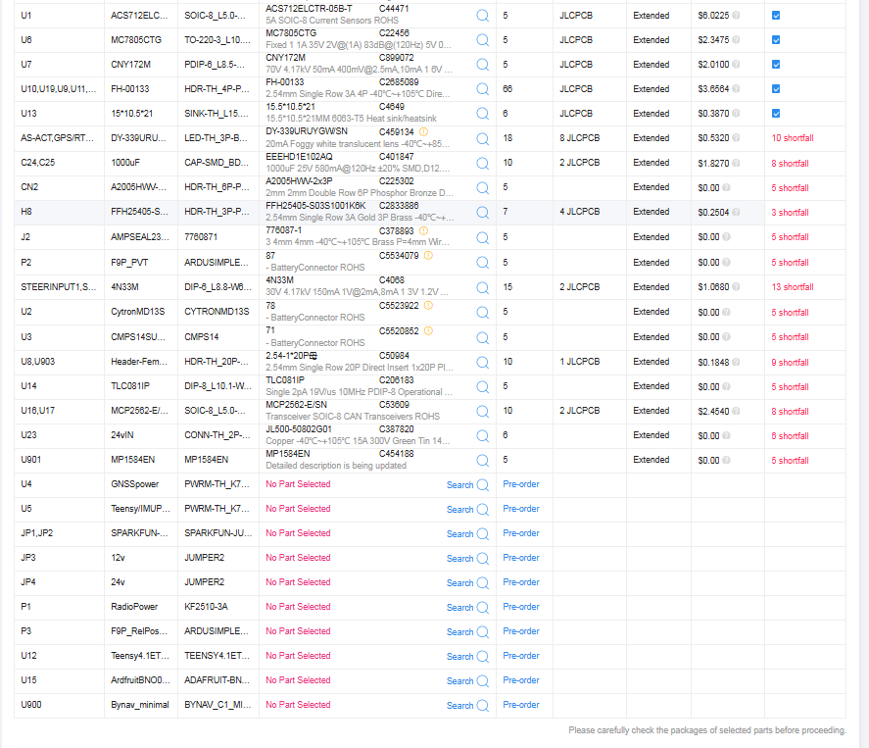Click part number C2685089
The height and width of the screenshot is (748, 869).
point(399,82)
